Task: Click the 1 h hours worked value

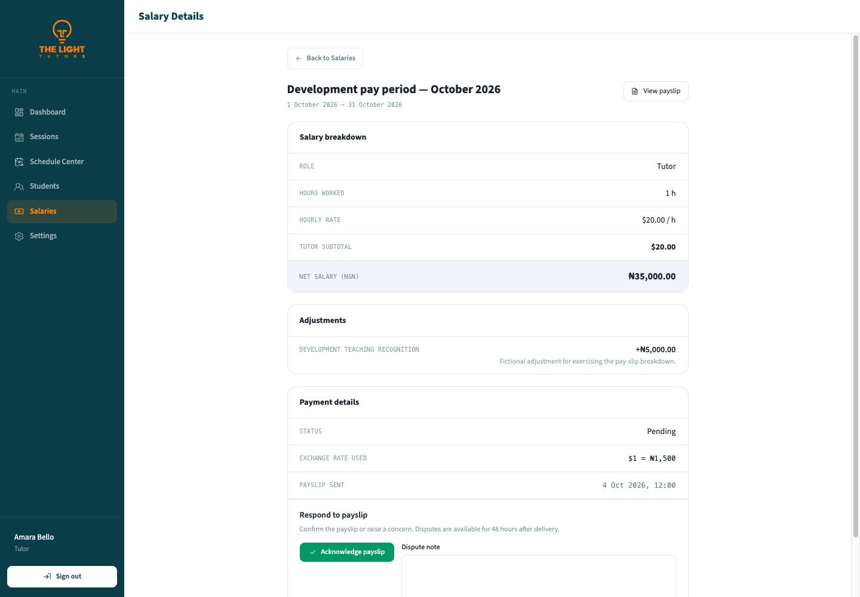Action: click(671, 193)
